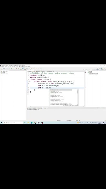Open the Window menu

(26, 67)
